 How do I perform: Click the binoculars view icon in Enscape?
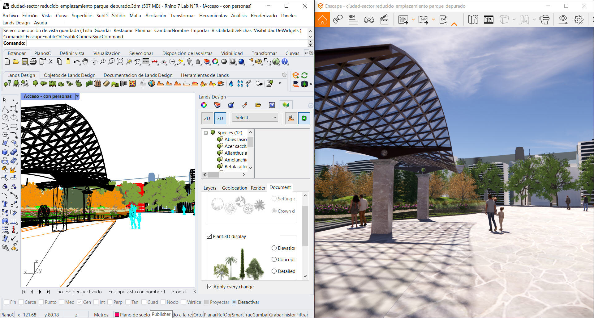click(x=368, y=20)
